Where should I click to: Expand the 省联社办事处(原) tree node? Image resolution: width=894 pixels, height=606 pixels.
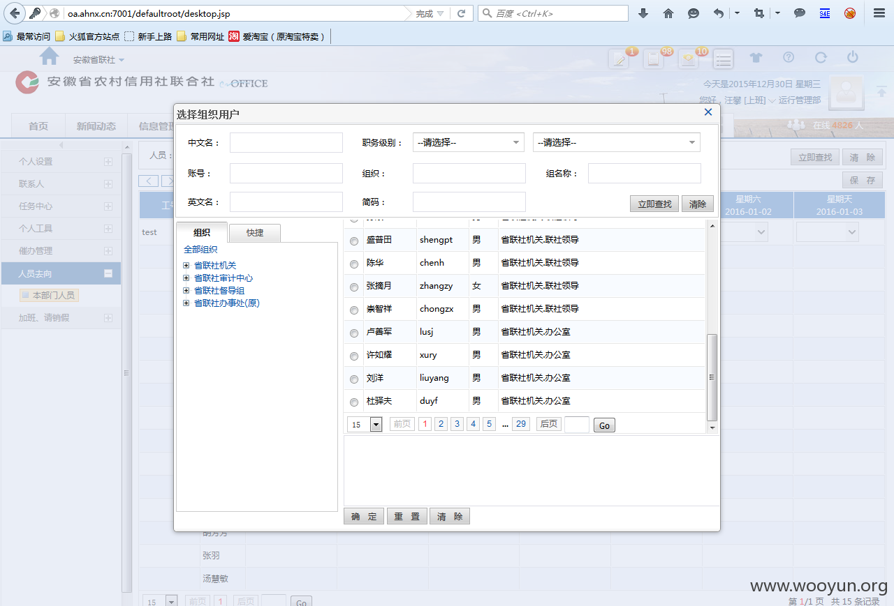(186, 303)
